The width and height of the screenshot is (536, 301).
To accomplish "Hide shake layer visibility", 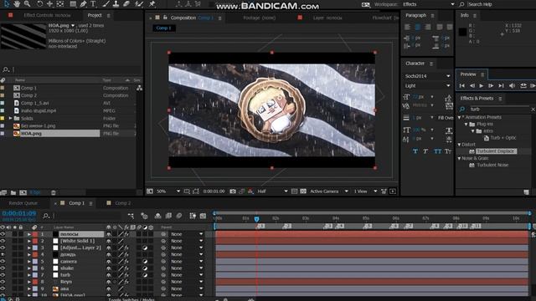I will (3, 268).
